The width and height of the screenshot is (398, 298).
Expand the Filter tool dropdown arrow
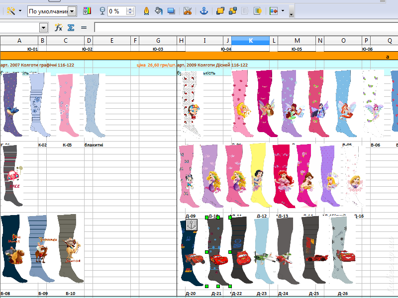click(x=20, y=11)
